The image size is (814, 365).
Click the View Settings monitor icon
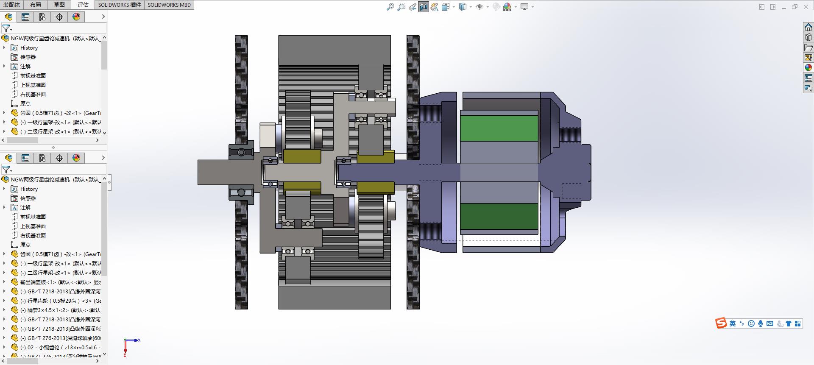(524, 7)
